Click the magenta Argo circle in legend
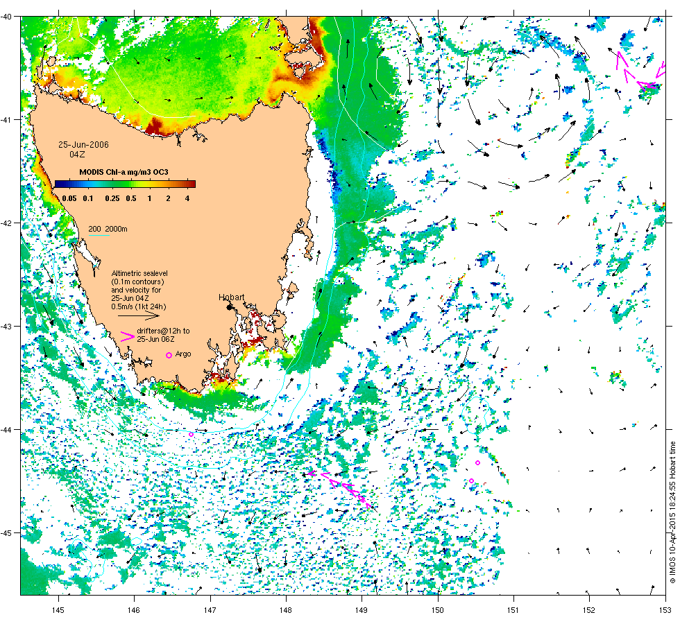 [x=169, y=355]
